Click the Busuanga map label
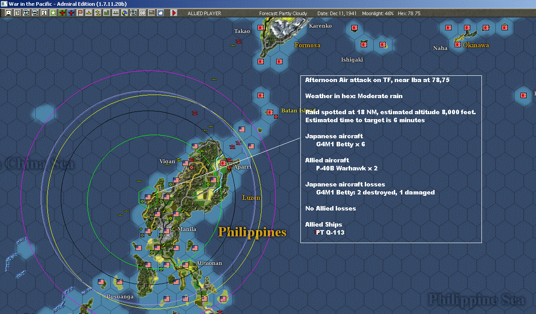 (x=120, y=296)
